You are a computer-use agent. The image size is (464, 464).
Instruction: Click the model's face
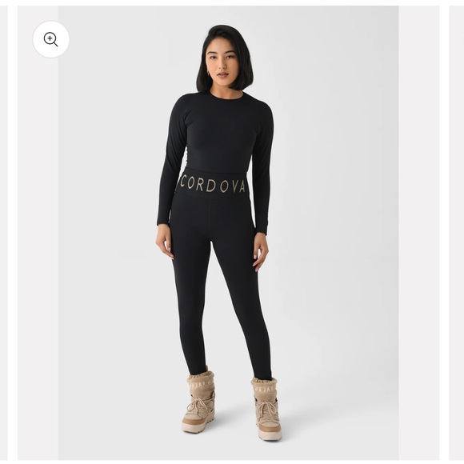(x=222, y=64)
